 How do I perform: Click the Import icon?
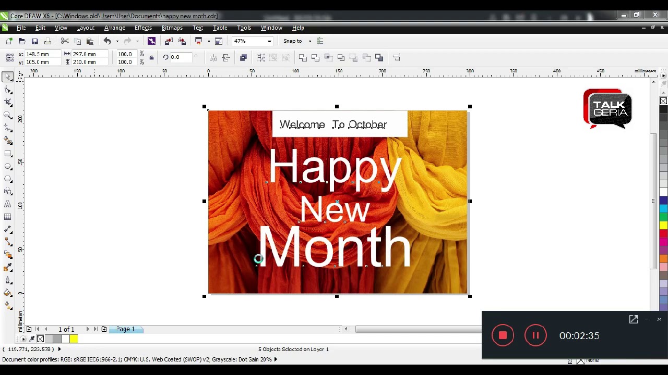coord(169,41)
